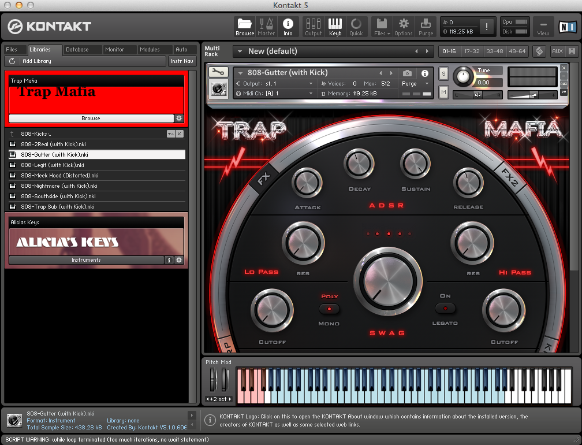The width and height of the screenshot is (582, 445).
Task: Load previous instrument with left arrow
Action: 380,73
